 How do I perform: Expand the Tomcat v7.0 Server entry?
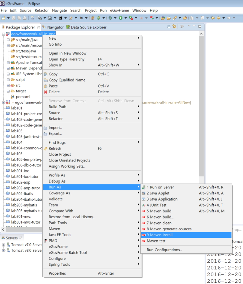pos(3,245)
